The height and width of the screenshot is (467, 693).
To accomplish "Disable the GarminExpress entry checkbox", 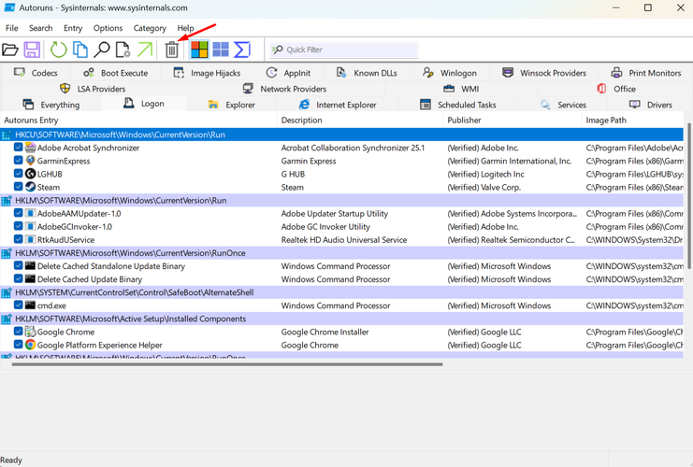I will [x=20, y=161].
